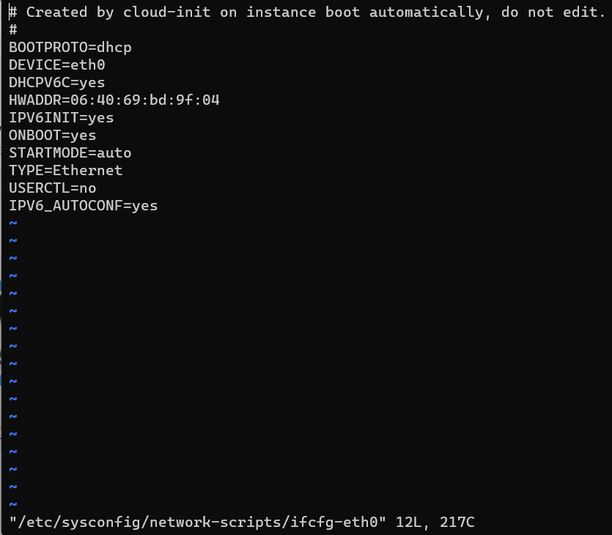This screenshot has height=535, width=612.
Task: Click the word 'dhcp' in BOOTPROTO
Action: (x=114, y=48)
